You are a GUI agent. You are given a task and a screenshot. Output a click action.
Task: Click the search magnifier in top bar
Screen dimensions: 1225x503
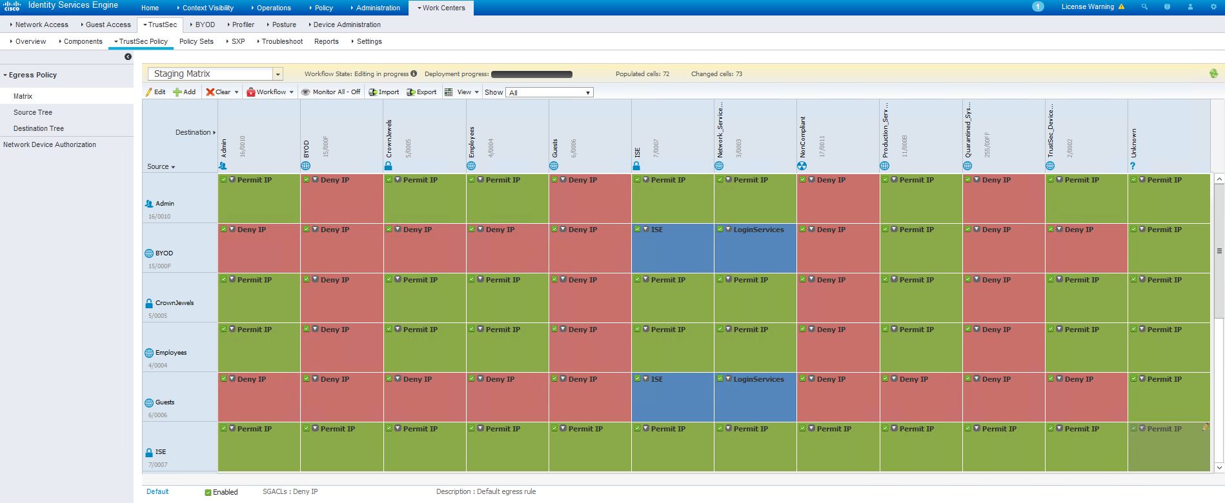(x=1144, y=7)
